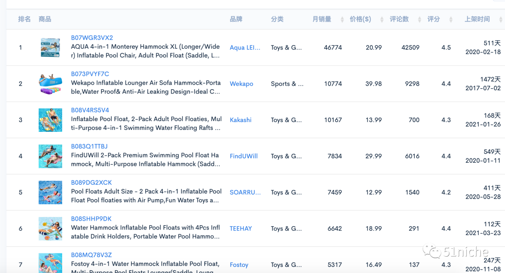Click listing date 2021-01-26

pyautogui.click(x=483, y=125)
